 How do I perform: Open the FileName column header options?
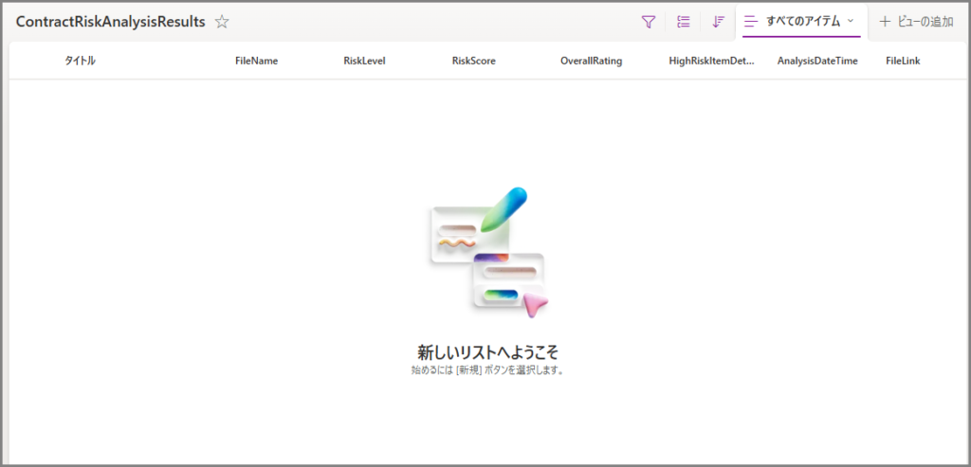tap(256, 62)
